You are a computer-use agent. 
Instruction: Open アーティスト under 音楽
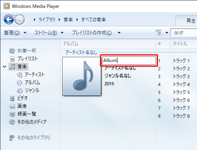31,75
